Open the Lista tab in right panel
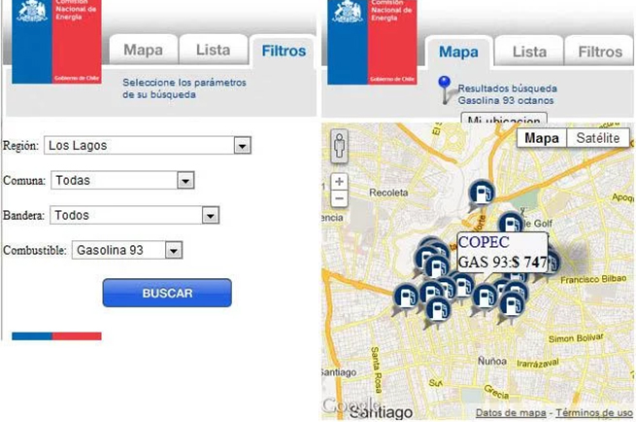Image resolution: width=636 pixels, height=422 pixels. 529,52
